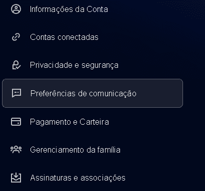Screen dimensions: 205x191
Task: Click the user profile icon for Informações da Conta
Action: coord(16,9)
